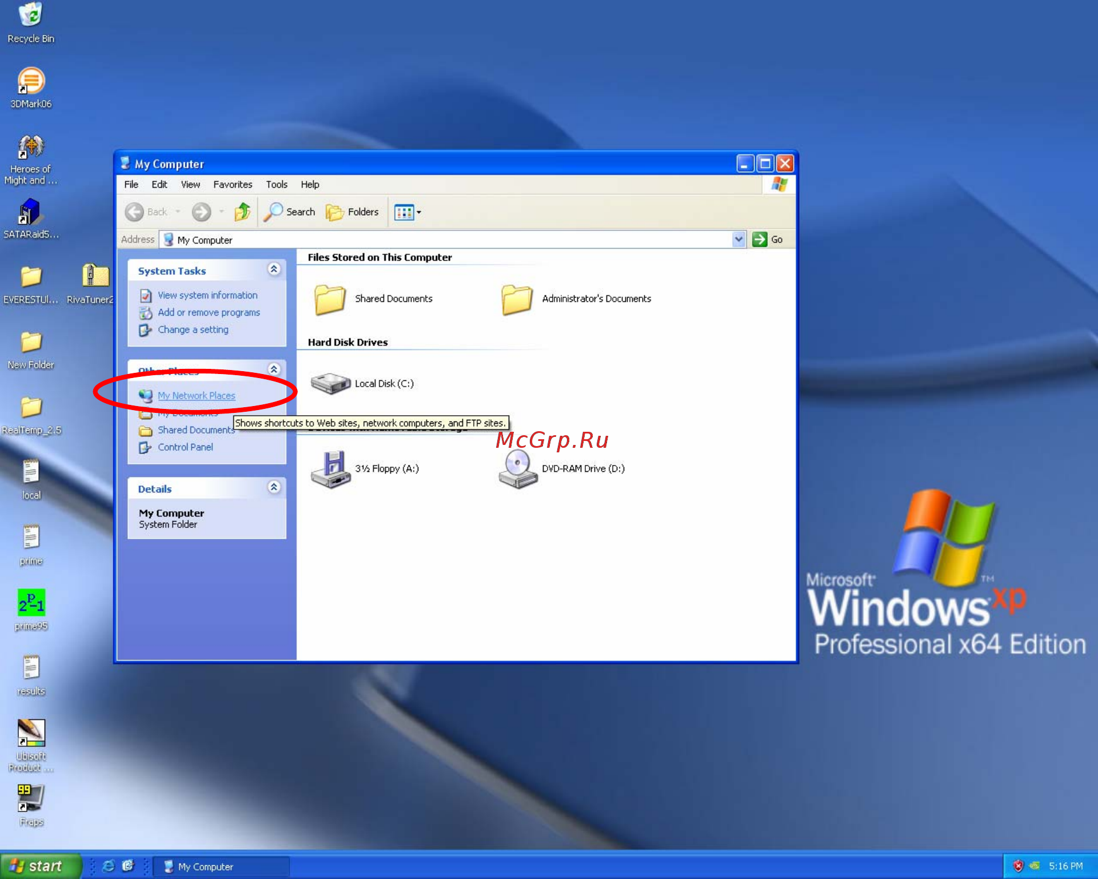The width and height of the screenshot is (1098, 879).
Task: Select the DVD-RAM Drive (D:)
Action: 561,469
